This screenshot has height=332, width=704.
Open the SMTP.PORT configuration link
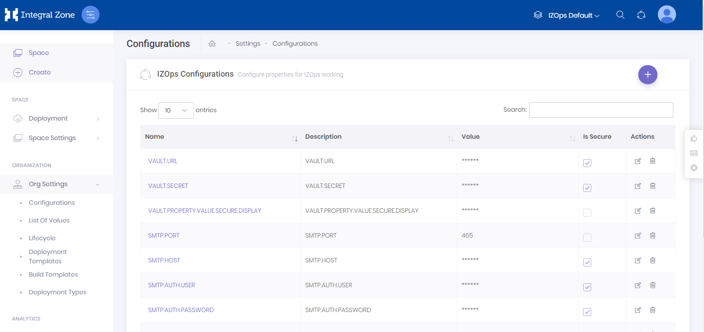click(164, 235)
